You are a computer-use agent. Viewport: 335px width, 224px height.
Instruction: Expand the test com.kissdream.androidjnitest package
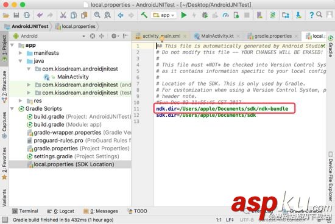pos(29,93)
